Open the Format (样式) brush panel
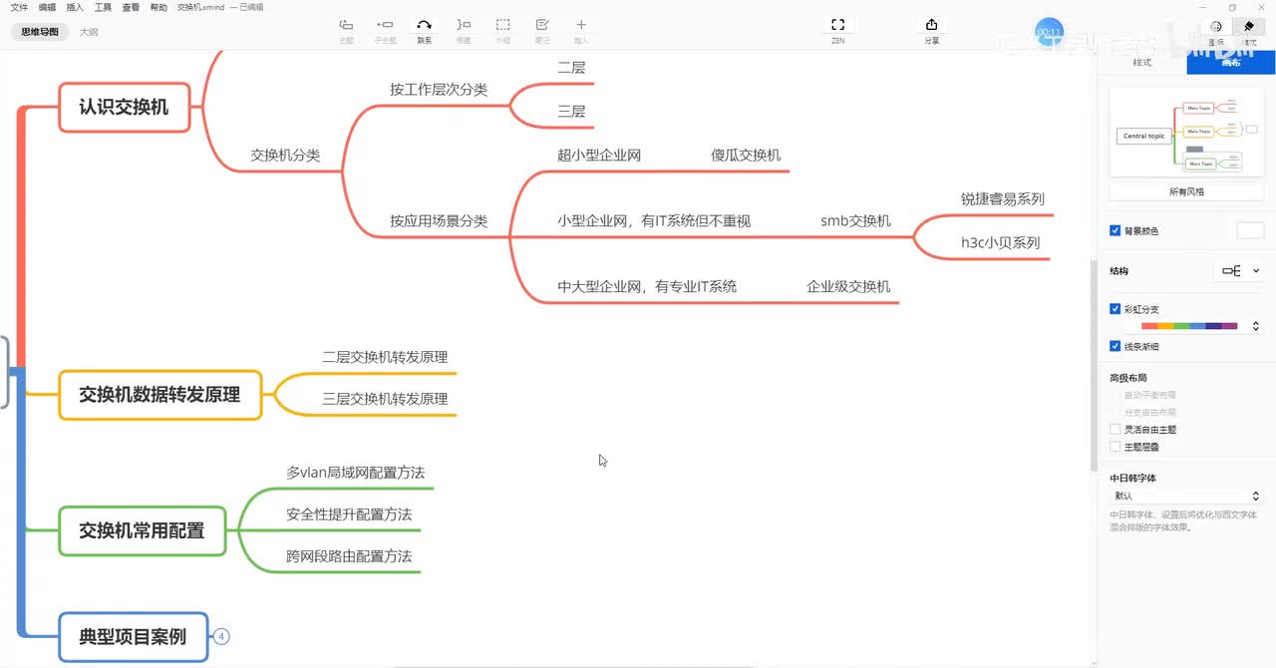The height and width of the screenshot is (668, 1276). pos(1248,27)
